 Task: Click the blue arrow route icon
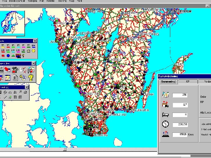[33, 46]
